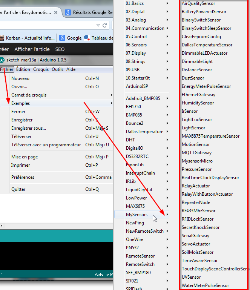Select the Enregistrer menu entry
Screen dimensions: 250x290
(57, 120)
